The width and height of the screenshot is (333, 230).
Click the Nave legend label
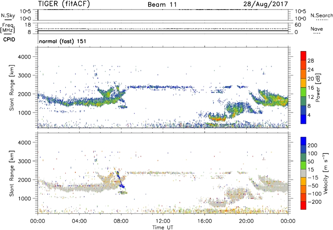(317, 29)
